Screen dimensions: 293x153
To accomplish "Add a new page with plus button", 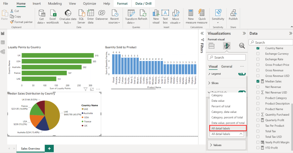I will coord(49,148).
